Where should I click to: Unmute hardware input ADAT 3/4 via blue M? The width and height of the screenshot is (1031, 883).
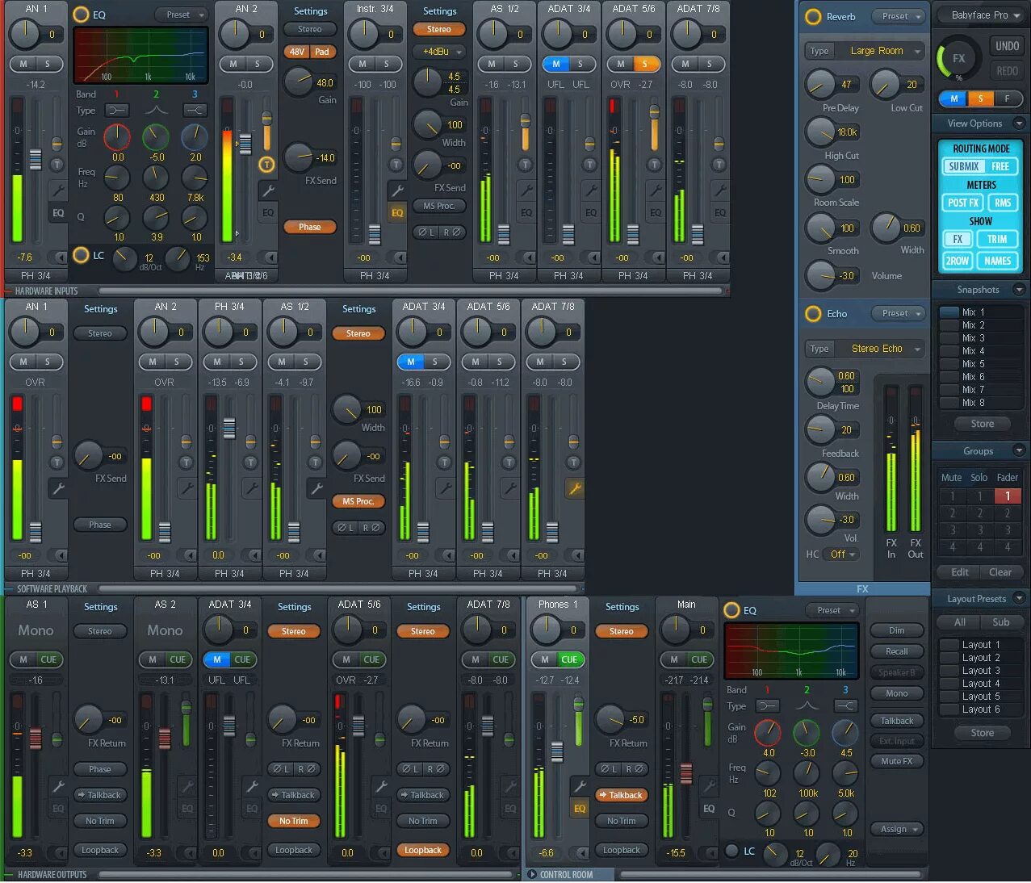coord(555,64)
